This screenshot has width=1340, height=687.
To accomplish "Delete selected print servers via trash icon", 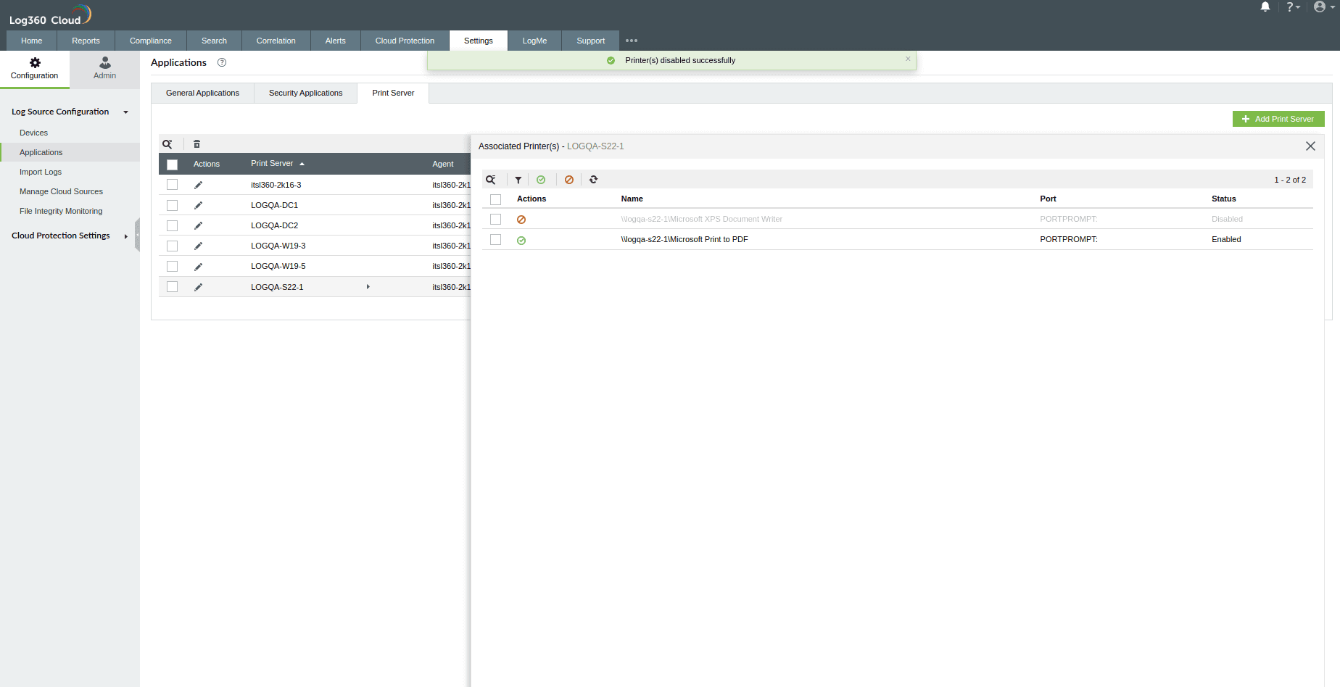I will [x=197, y=144].
